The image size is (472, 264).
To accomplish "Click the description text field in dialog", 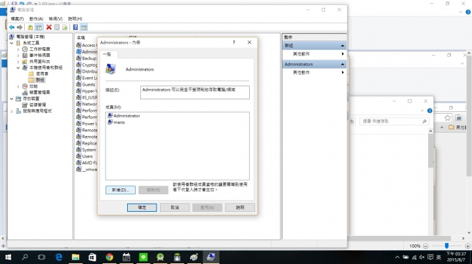I will pos(195,92).
